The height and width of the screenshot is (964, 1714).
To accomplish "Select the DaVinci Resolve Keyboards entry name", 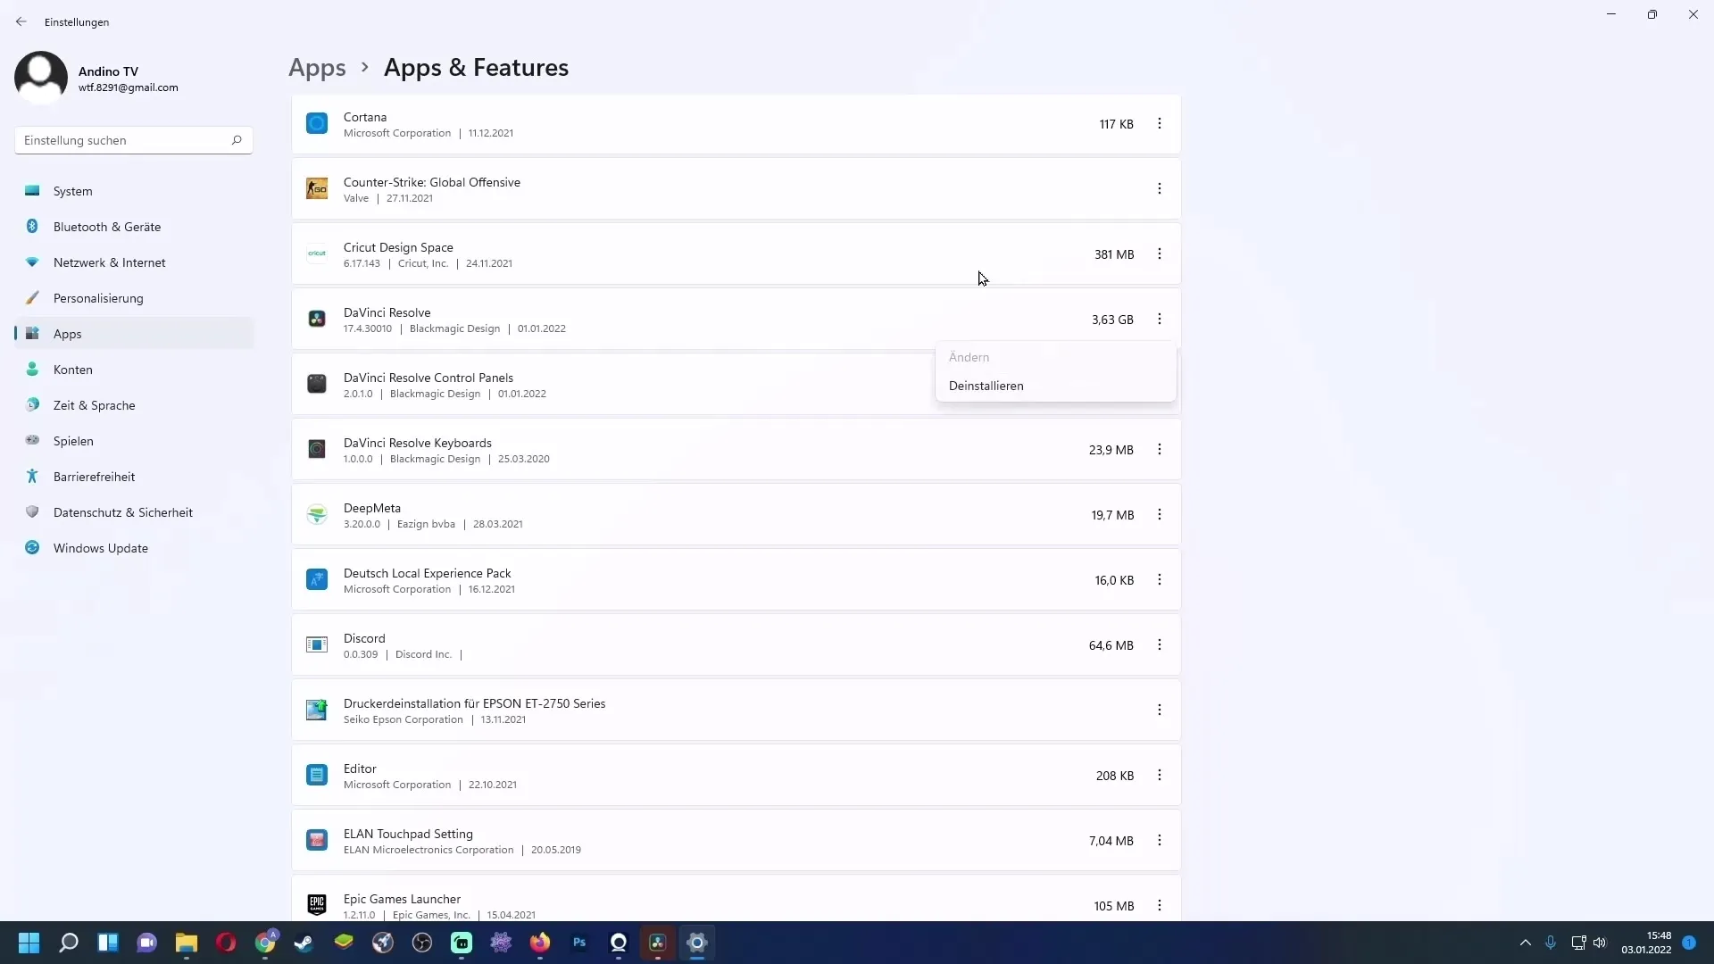I will click(x=418, y=443).
